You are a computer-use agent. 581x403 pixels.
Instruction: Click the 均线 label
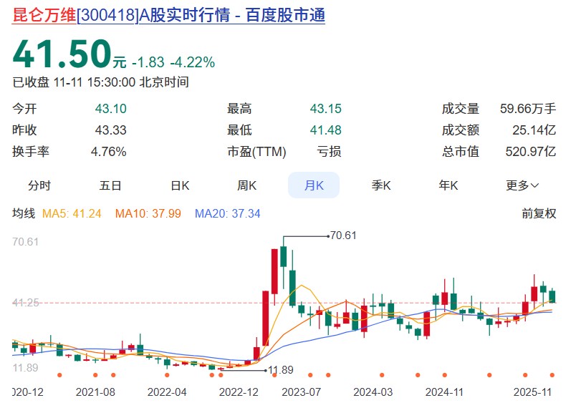pos(24,213)
